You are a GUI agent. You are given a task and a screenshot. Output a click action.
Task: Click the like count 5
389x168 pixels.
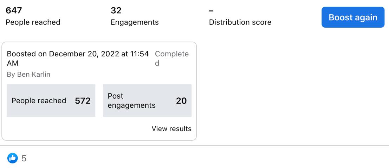pyautogui.click(x=24, y=158)
